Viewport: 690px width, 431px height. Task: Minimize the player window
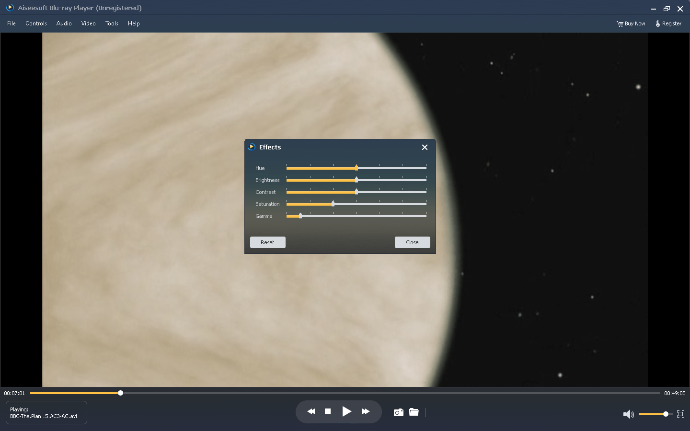pos(653,9)
